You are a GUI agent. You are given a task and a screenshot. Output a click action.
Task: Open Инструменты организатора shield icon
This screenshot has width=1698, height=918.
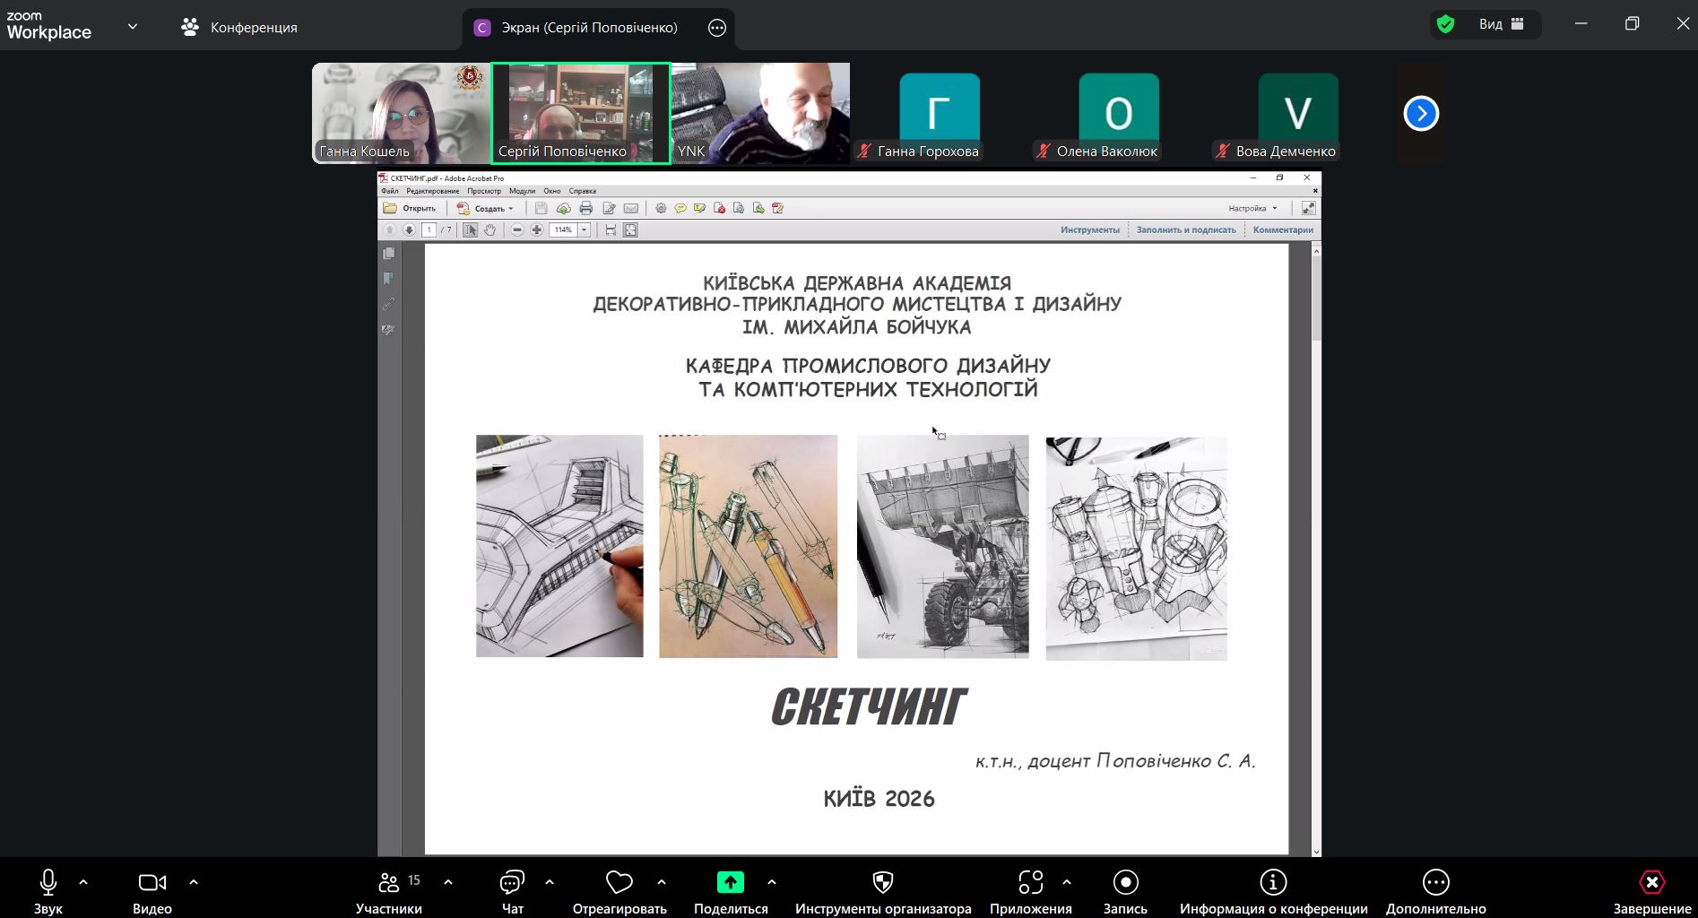click(882, 883)
